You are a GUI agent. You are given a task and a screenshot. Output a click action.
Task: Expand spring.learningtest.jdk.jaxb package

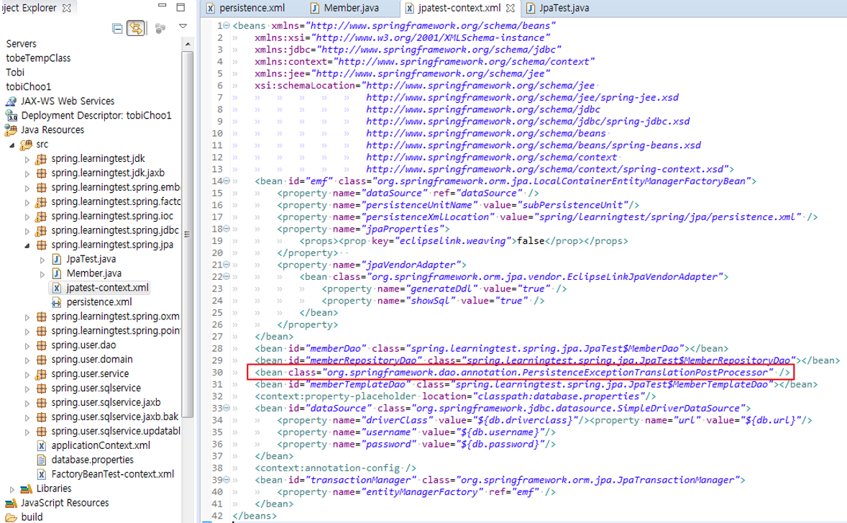(x=27, y=173)
